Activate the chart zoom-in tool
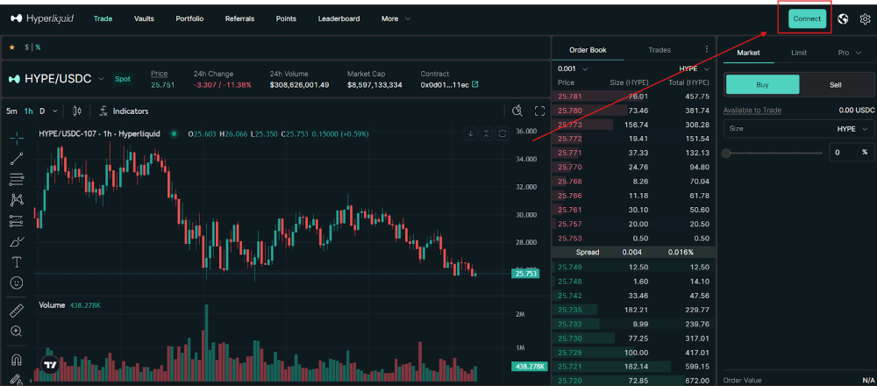This screenshot has height=386, width=877. click(x=17, y=332)
